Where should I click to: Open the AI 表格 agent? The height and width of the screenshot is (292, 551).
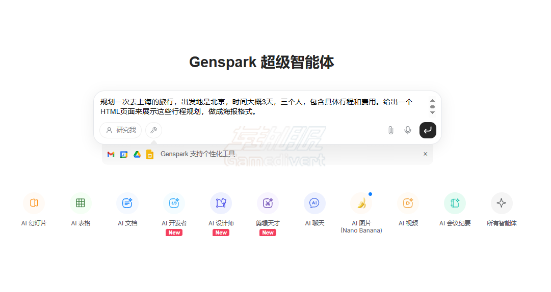tap(81, 203)
